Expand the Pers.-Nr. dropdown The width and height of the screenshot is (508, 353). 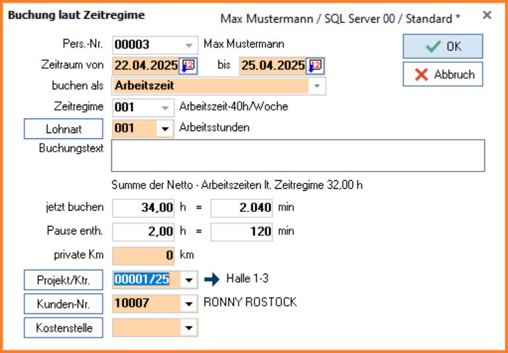(x=189, y=45)
